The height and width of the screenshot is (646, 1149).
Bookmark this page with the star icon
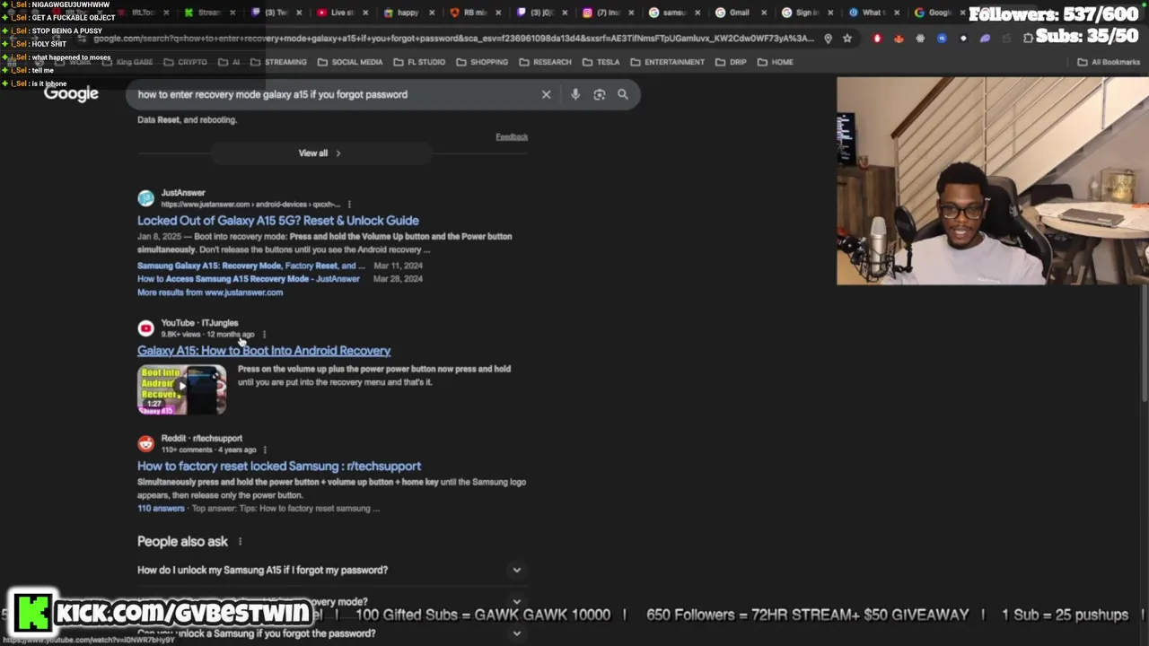pyautogui.click(x=846, y=39)
